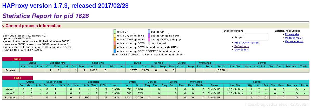The image size is (311, 109).
Task: Click the Refresh now link
Action: pyautogui.click(x=242, y=46)
